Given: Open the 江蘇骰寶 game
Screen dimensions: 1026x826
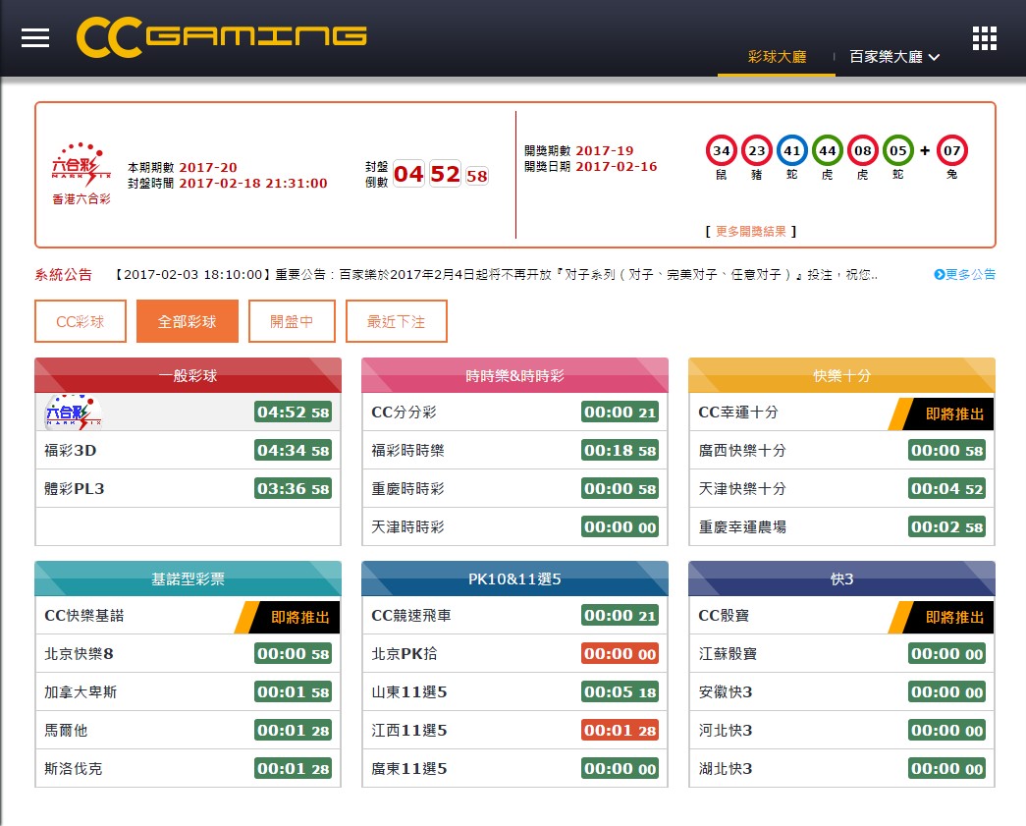Looking at the screenshot, I should click(842, 654).
